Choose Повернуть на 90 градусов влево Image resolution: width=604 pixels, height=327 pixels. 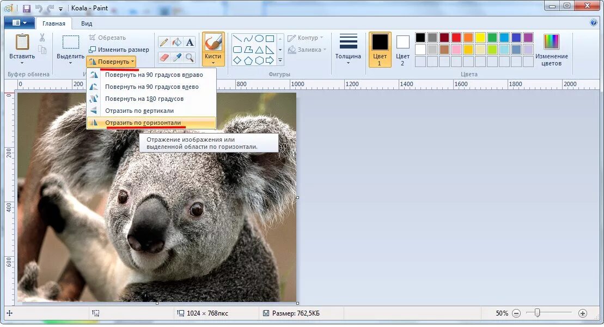point(151,87)
